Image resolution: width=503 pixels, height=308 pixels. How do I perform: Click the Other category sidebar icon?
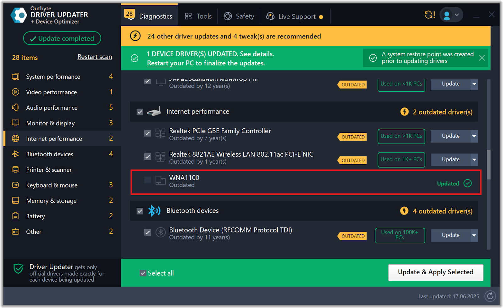pos(15,232)
